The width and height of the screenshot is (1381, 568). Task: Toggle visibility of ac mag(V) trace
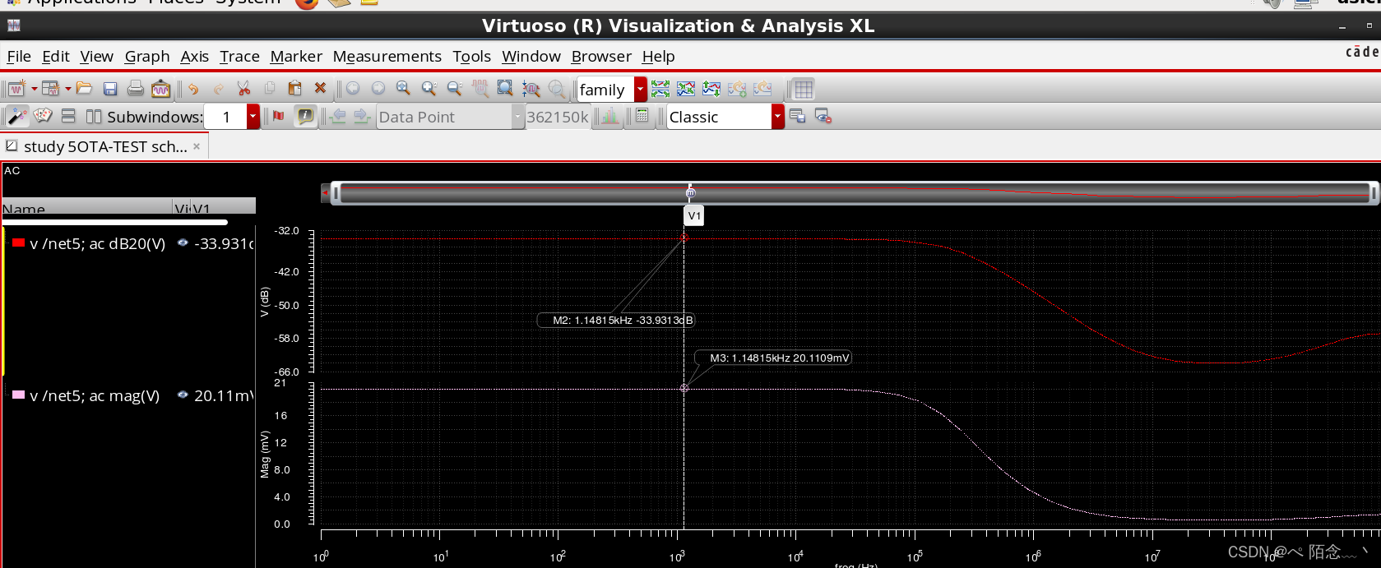(183, 395)
